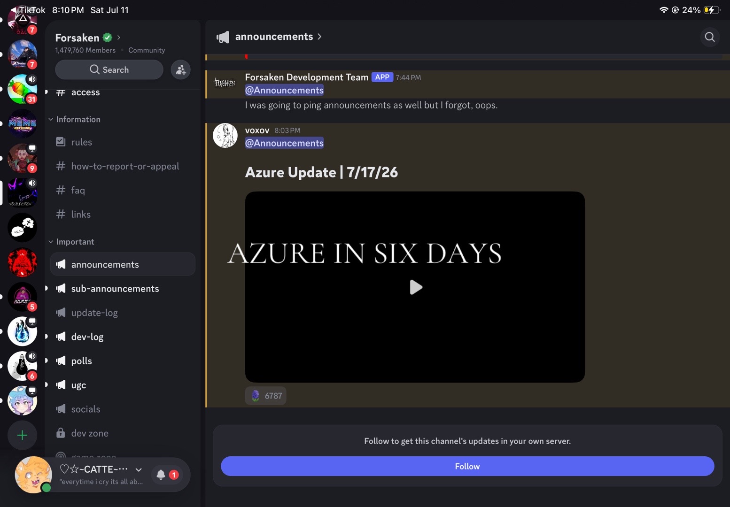Add a new server with the plus icon
This screenshot has height=507, width=730.
point(22,435)
